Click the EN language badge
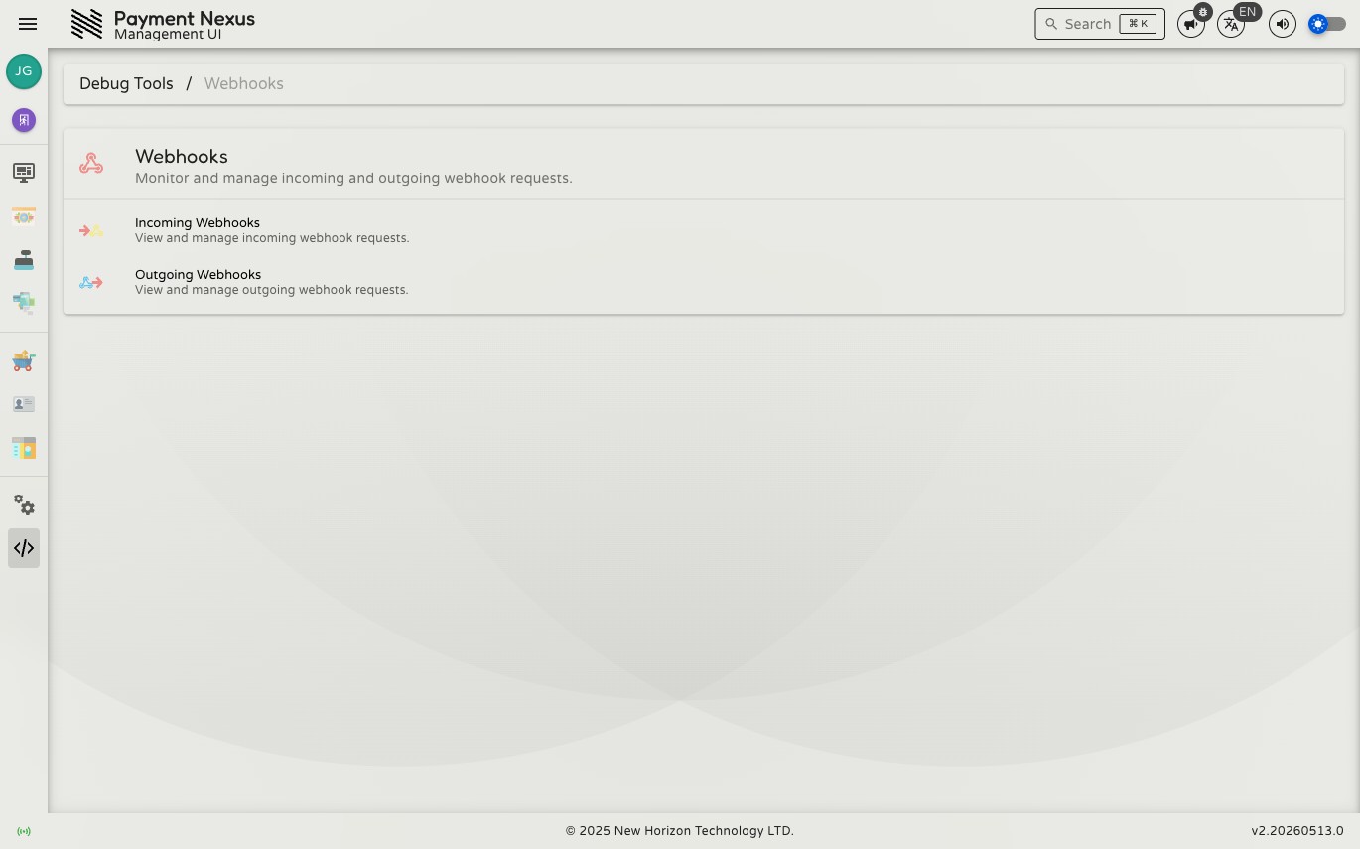The image size is (1360, 849). pyautogui.click(x=1247, y=12)
